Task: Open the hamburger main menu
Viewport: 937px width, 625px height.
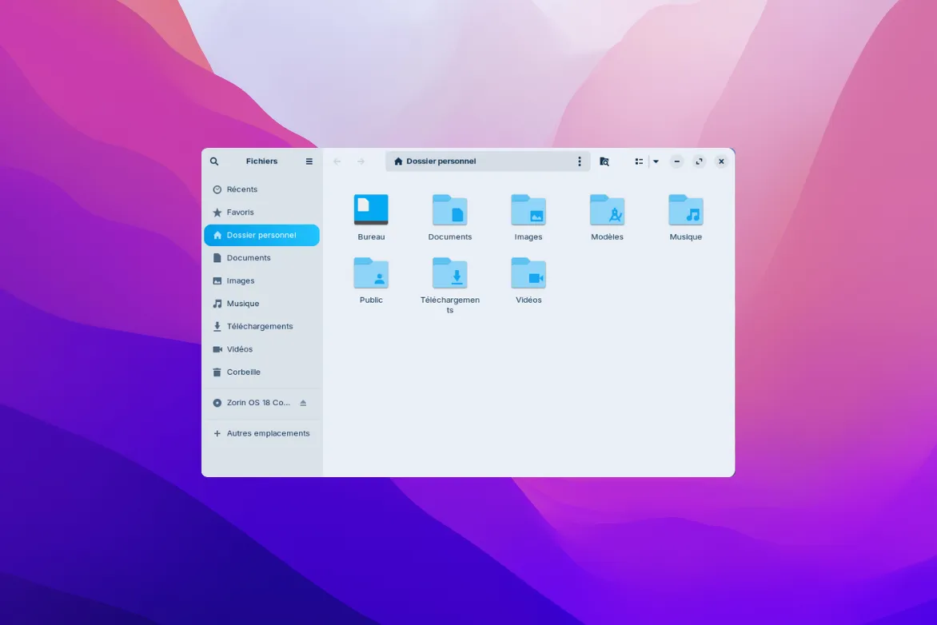Action: 309,161
